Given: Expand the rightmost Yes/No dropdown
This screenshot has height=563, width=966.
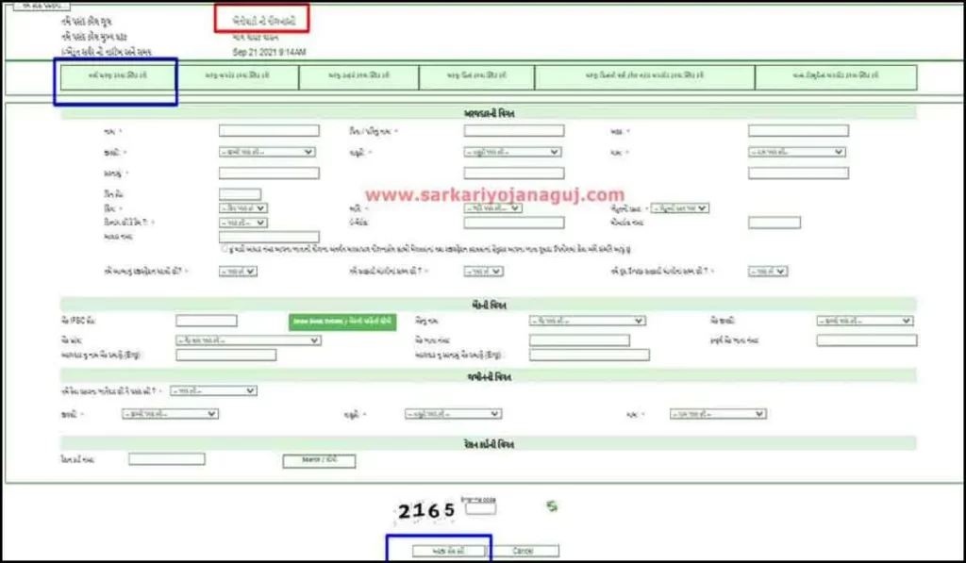Looking at the screenshot, I should (x=766, y=270).
